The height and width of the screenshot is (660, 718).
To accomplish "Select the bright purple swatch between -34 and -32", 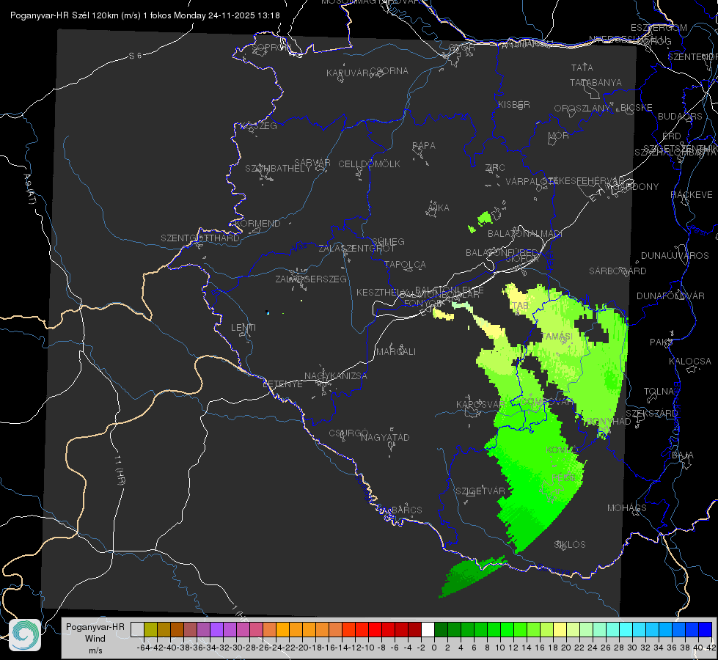I will pyautogui.click(x=216, y=629).
